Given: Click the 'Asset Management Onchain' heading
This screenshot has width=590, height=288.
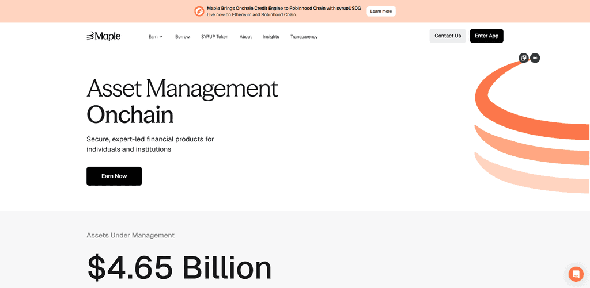Looking at the screenshot, I should click(182, 102).
